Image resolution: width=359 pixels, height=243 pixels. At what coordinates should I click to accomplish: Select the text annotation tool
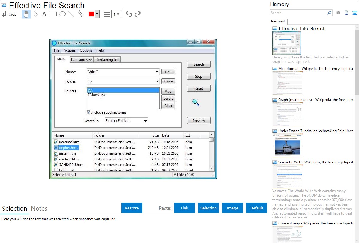(x=44, y=14)
